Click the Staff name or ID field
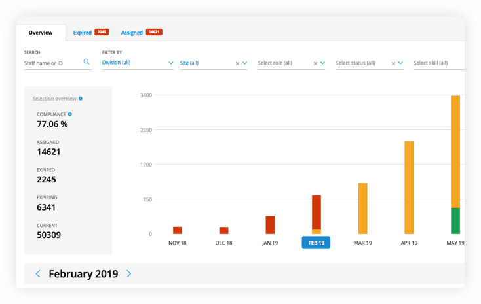 click(x=52, y=63)
